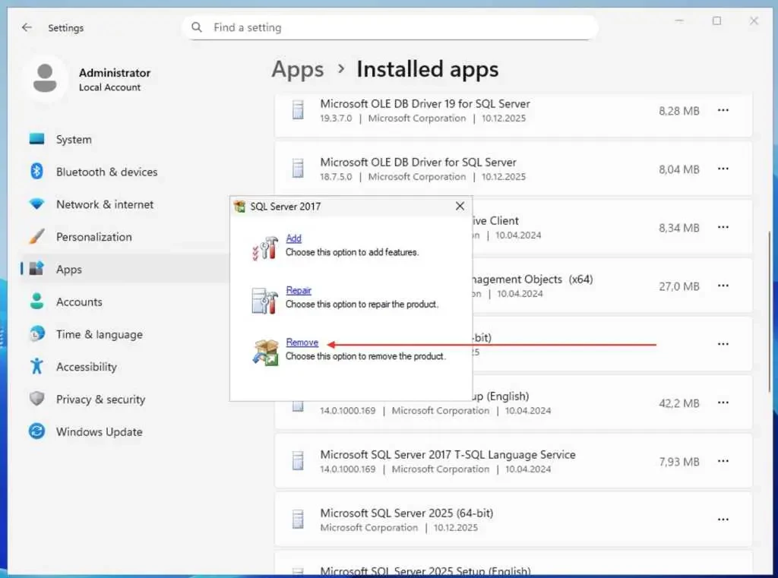Click the Bluetooth & devices icon
This screenshot has width=778, height=578.
(36, 172)
